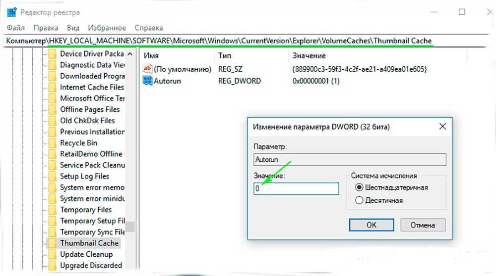Click the Отмена button

[423, 225]
